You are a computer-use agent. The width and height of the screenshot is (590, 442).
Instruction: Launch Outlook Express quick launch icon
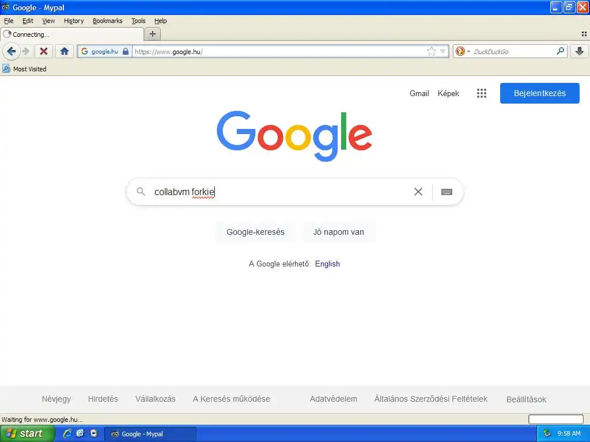pos(81,433)
